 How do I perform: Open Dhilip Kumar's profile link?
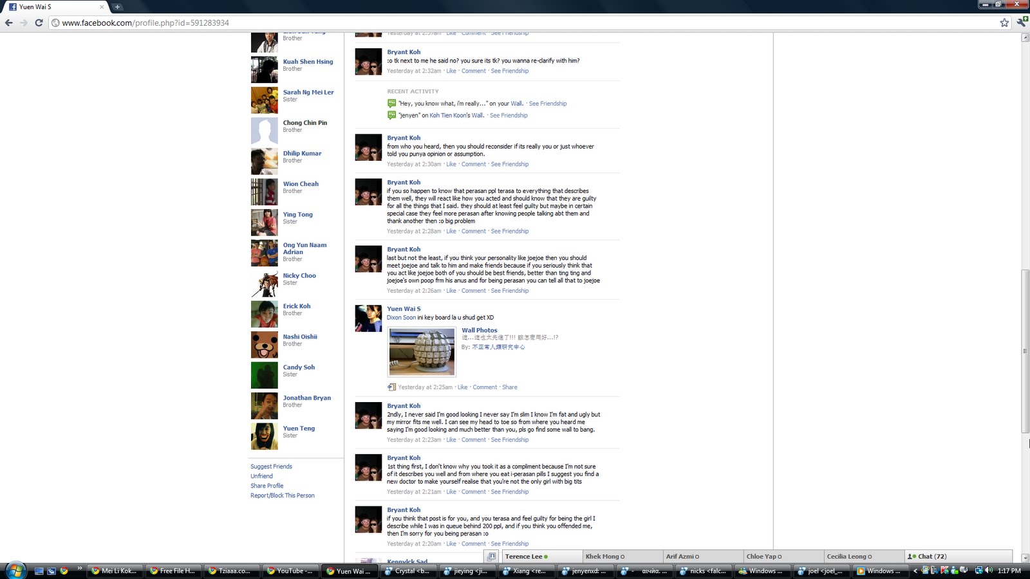coord(302,153)
